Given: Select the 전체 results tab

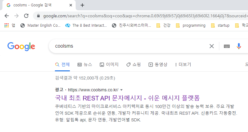Looking at the screenshot, I should point(62,65).
